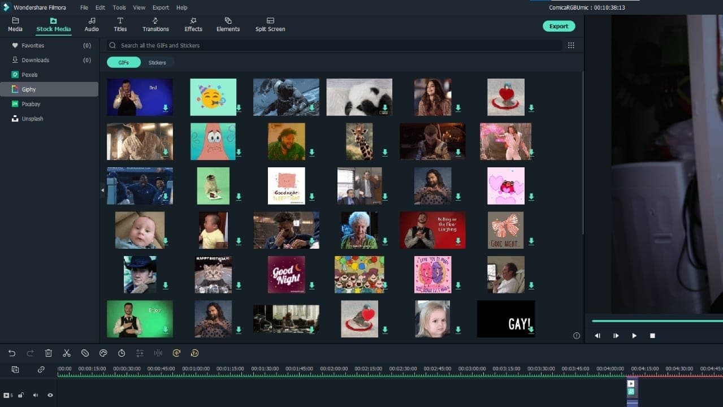Click the first orange circular-arrow timeline icon
The height and width of the screenshot is (407, 723).
tap(176, 353)
